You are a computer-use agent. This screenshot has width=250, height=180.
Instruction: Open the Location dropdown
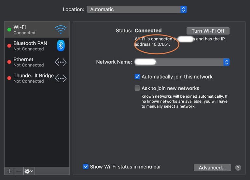137,9
